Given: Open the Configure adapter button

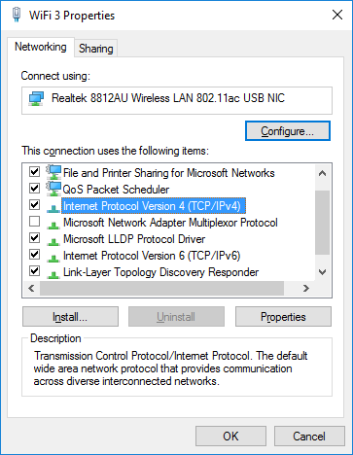Looking at the screenshot, I should (288, 131).
